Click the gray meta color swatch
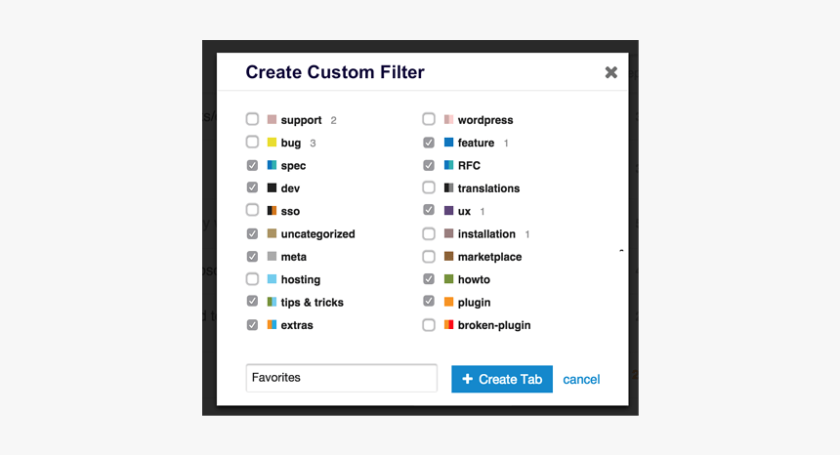Screen dimensions: 840x455 (x=273, y=257)
